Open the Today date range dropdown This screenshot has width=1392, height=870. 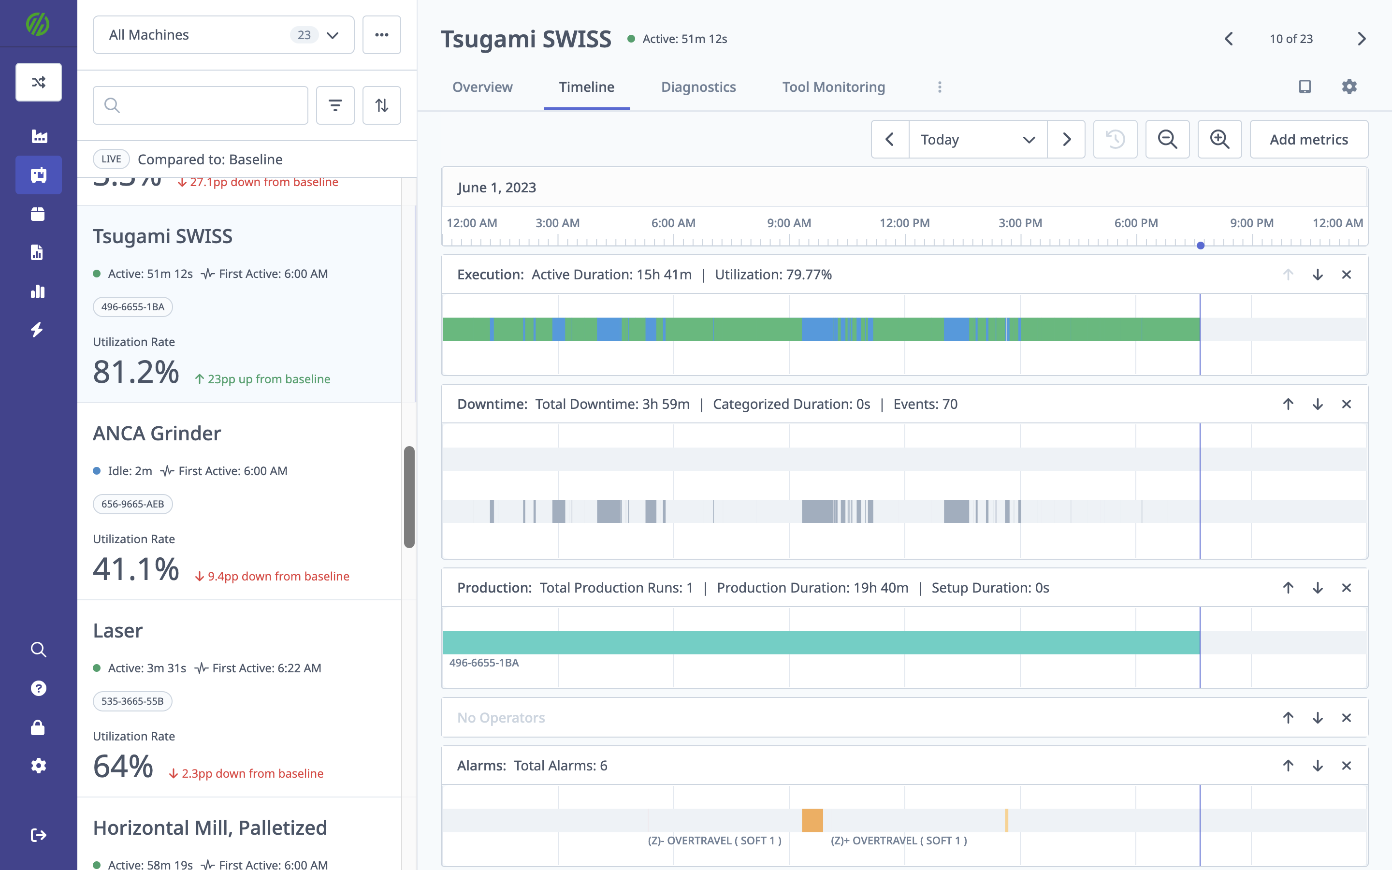(x=978, y=139)
